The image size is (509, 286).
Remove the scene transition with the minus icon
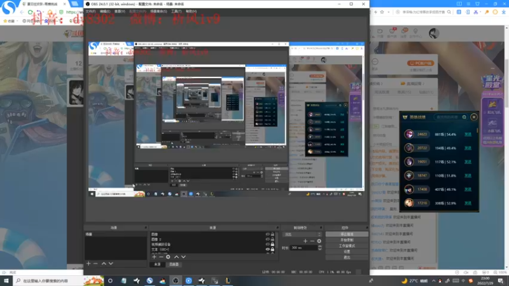coord(312,241)
